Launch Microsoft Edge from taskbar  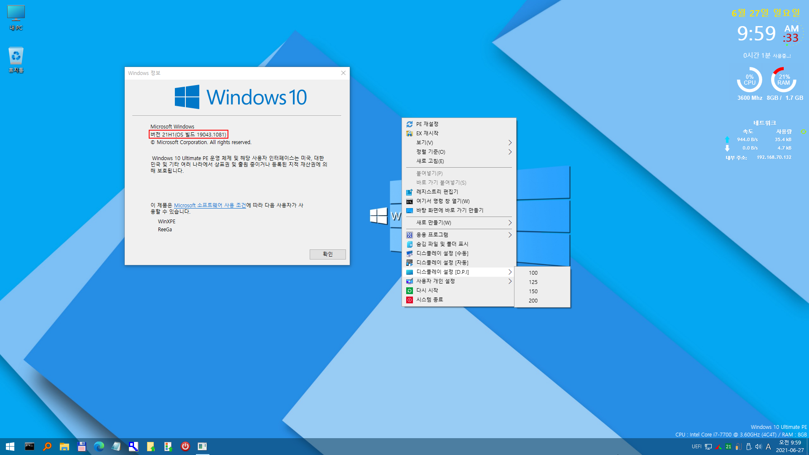(x=99, y=447)
